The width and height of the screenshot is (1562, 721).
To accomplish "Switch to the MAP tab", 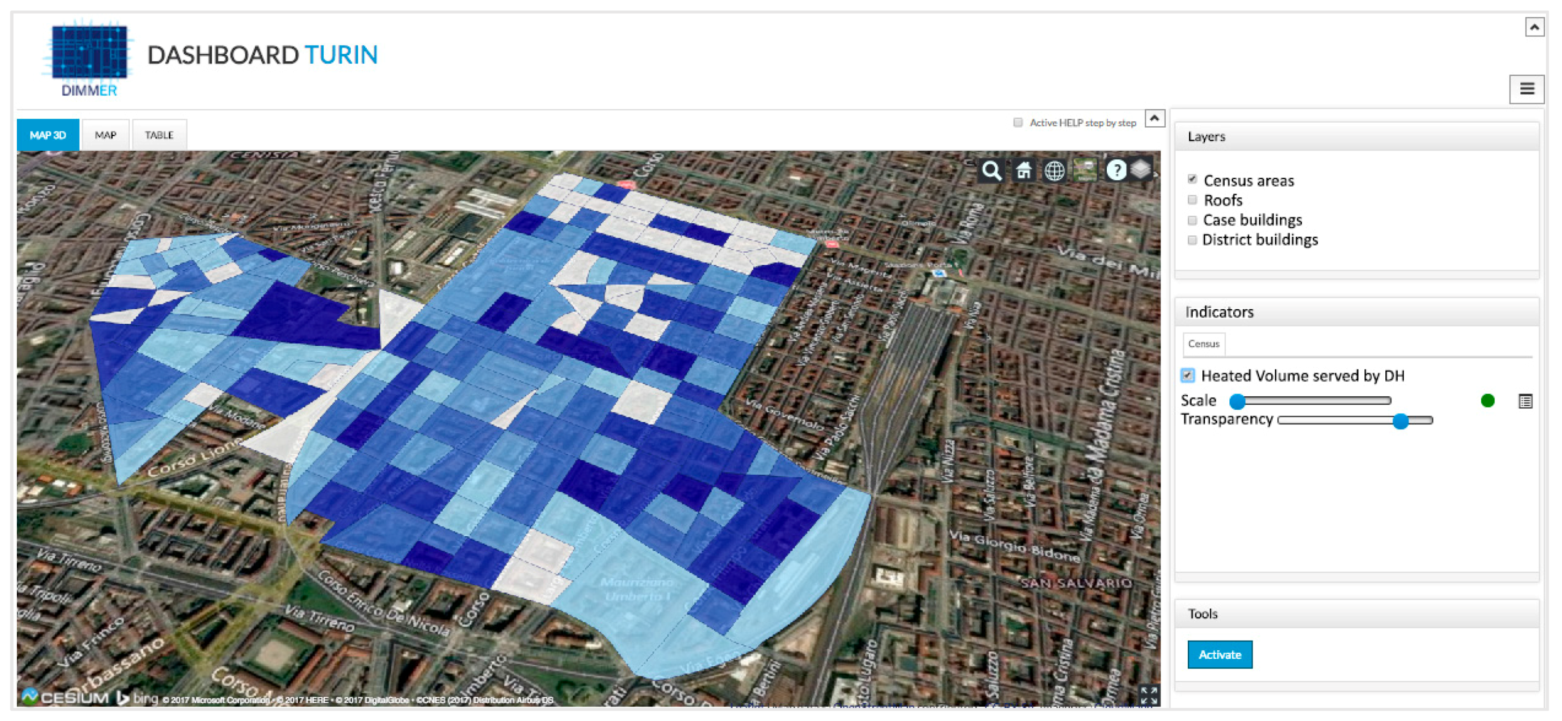I will (x=105, y=135).
